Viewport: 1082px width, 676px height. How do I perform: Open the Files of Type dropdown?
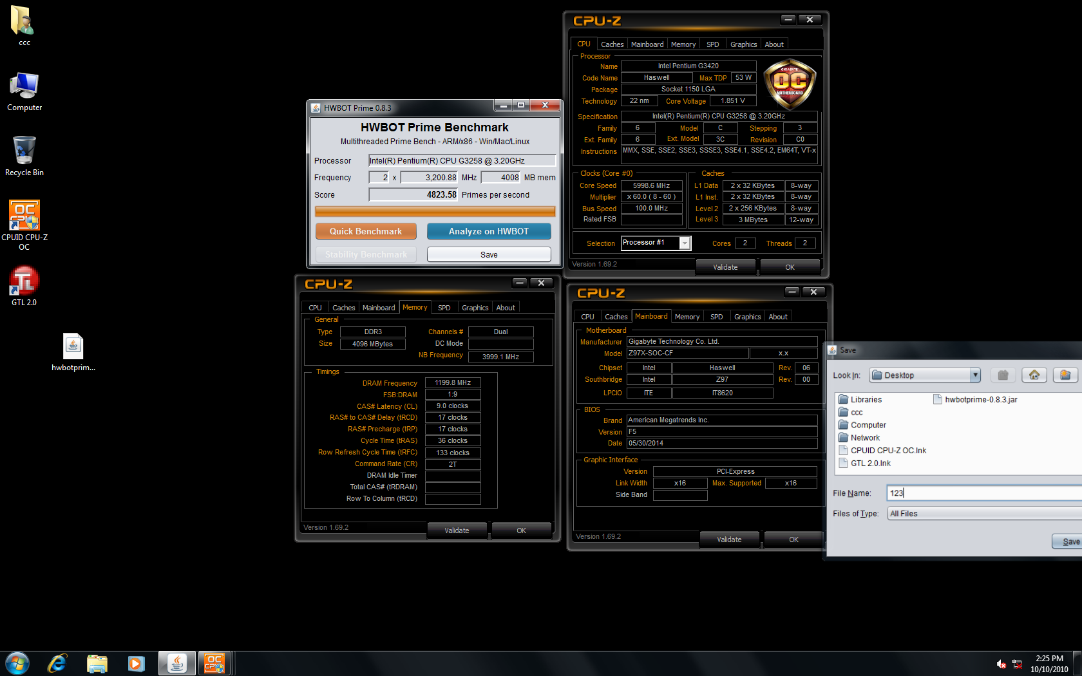[984, 513]
